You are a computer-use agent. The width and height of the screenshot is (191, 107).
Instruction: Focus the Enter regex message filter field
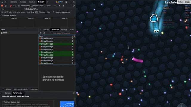63,33
